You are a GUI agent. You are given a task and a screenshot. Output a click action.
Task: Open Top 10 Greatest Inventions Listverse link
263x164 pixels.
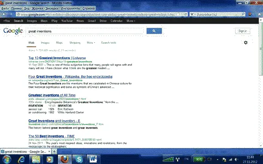pos(57,58)
